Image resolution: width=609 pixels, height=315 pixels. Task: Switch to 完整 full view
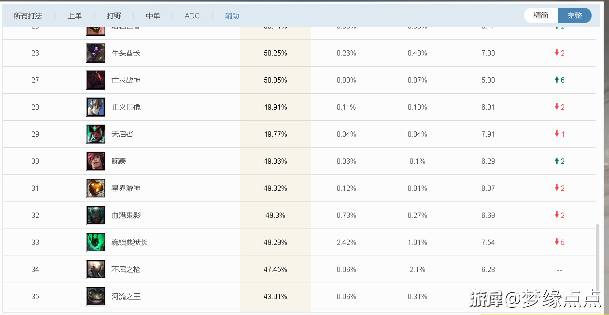[x=574, y=15]
